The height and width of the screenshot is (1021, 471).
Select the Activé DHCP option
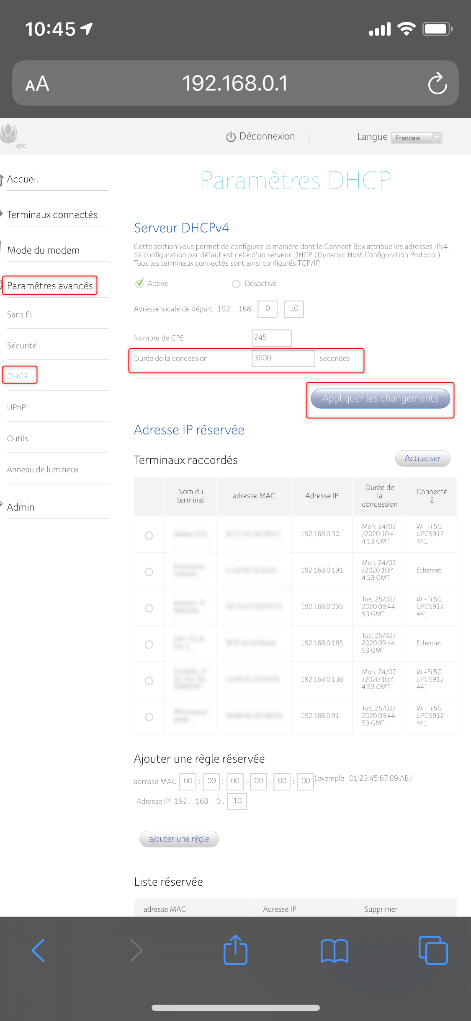click(x=140, y=284)
